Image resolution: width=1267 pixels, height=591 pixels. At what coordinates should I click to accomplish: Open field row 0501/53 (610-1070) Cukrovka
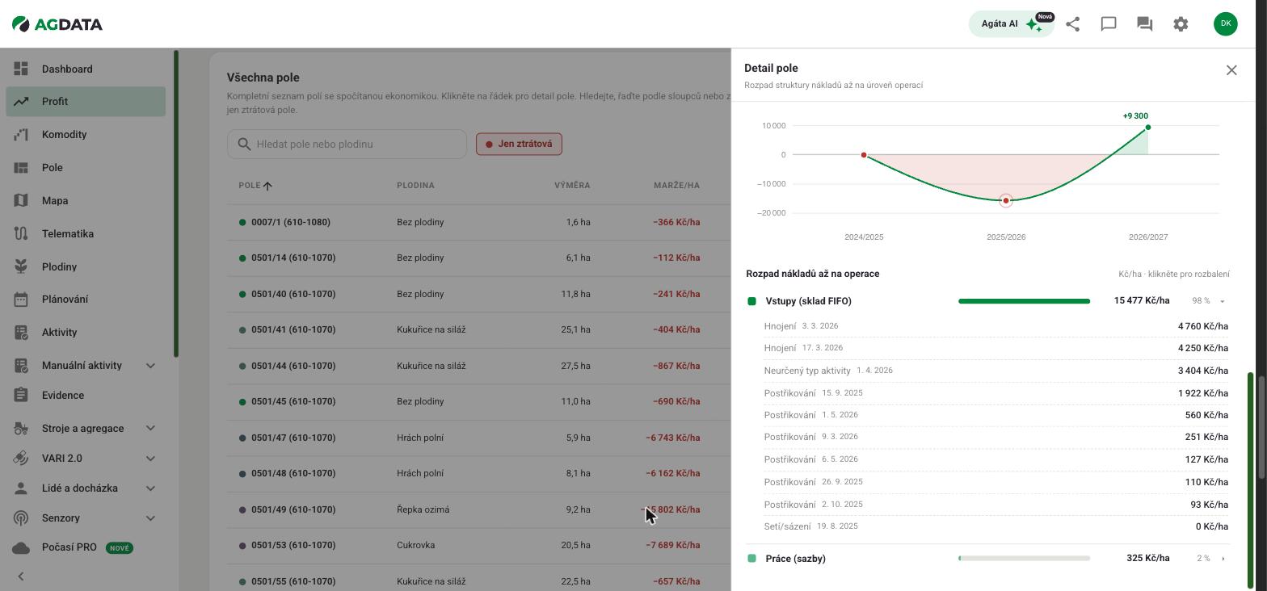[x=478, y=545]
